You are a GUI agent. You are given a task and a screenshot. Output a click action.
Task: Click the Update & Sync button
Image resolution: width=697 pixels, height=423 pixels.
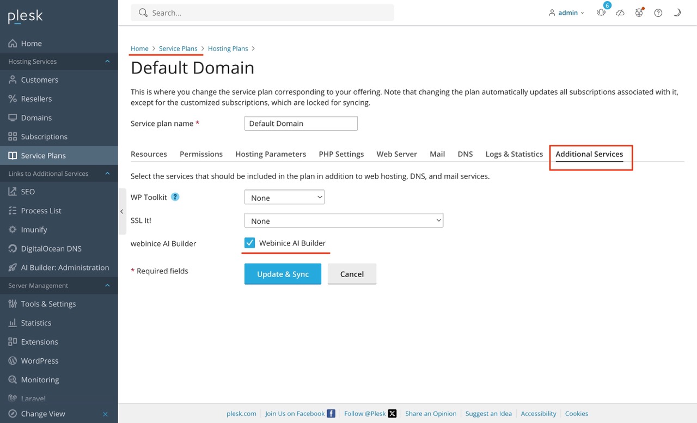point(283,274)
